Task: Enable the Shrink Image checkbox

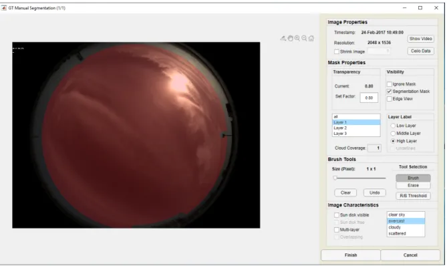Action: click(337, 51)
